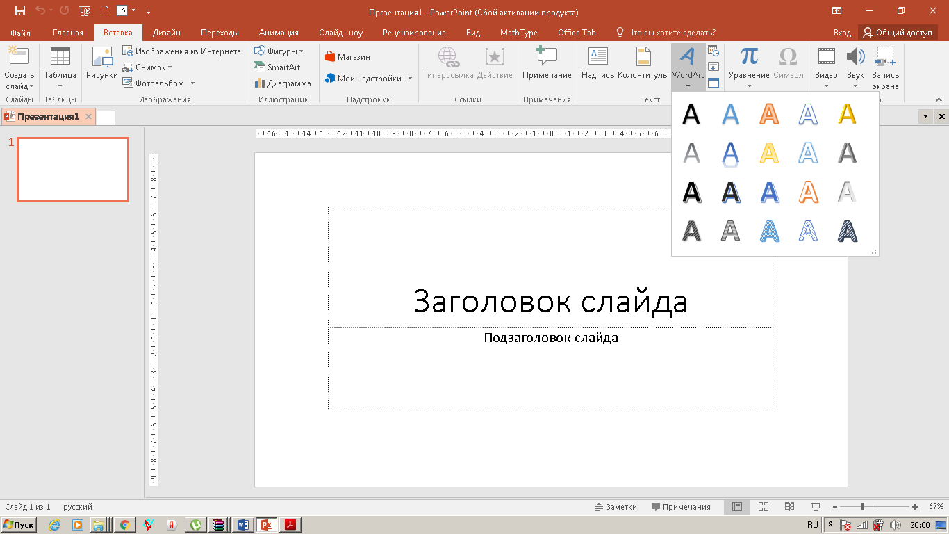Screen dimensions: 949x534
Task: Switch to slide sorter view
Action: (764, 507)
